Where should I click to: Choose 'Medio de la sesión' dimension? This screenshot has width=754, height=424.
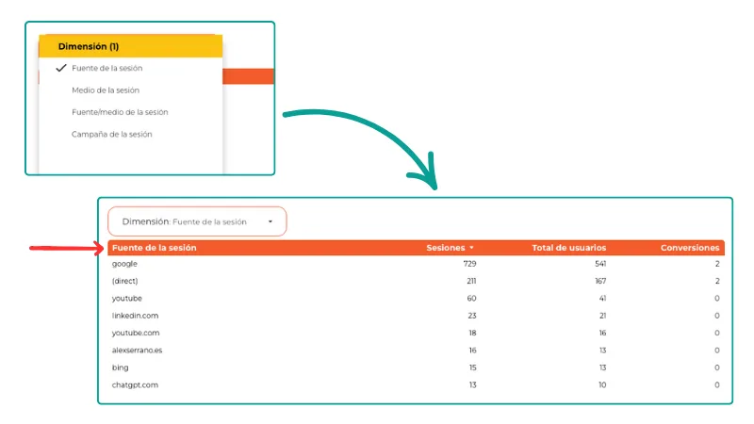click(106, 90)
